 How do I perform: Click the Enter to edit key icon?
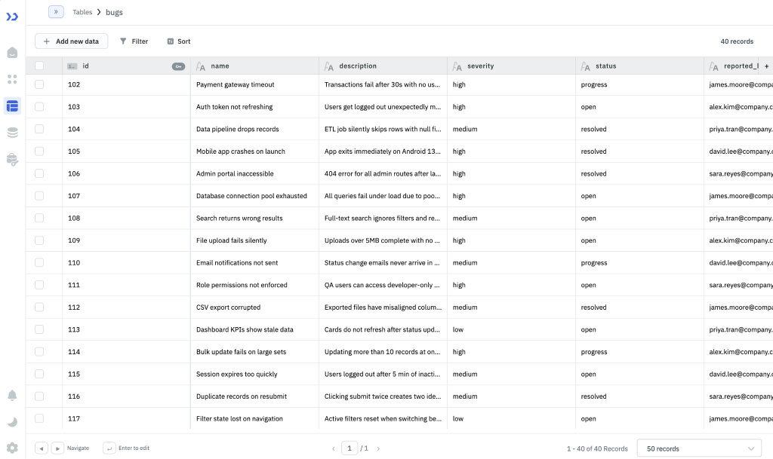109,448
